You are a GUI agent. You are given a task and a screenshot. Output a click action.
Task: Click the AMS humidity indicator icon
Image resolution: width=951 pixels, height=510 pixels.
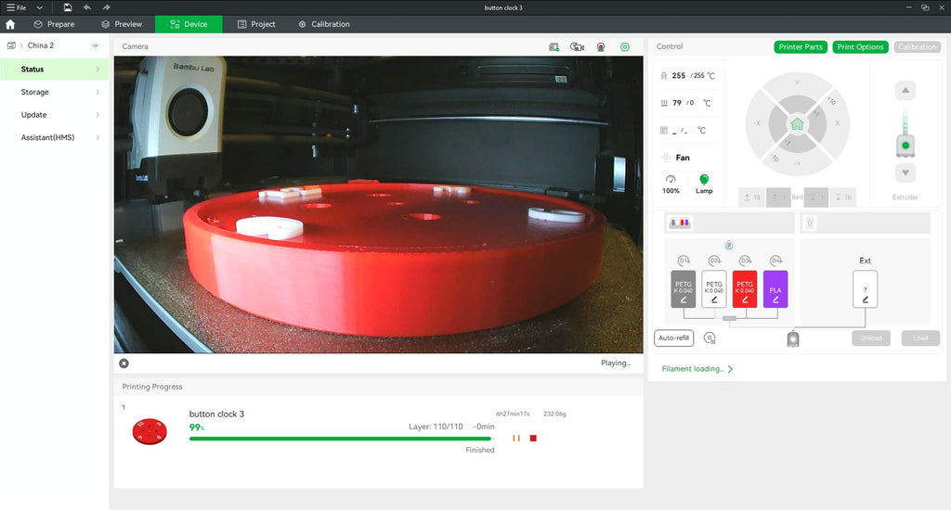click(x=729, y=245)
